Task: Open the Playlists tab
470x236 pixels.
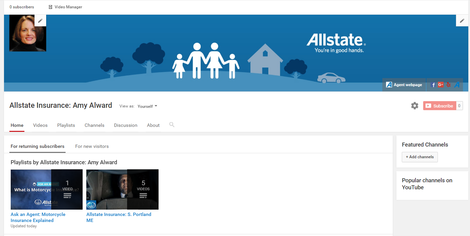Action: click(66, 125)
